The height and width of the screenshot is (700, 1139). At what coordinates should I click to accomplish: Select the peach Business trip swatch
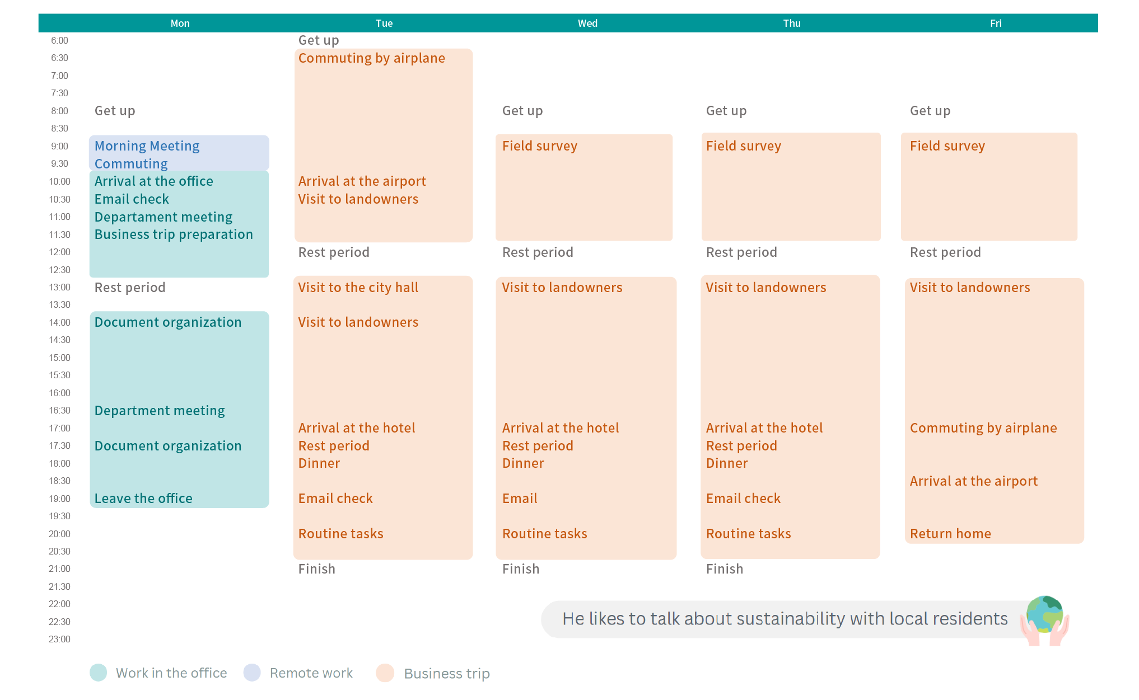385,673
